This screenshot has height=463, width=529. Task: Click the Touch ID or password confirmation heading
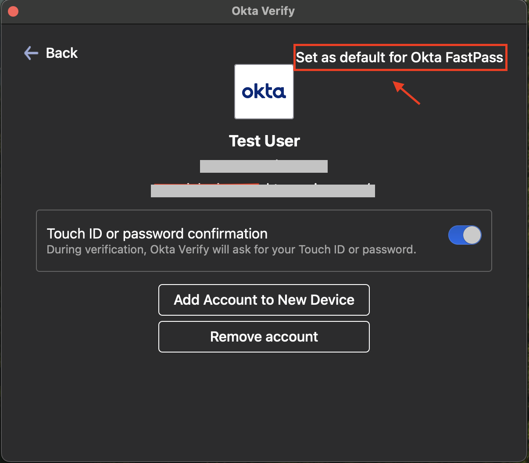(x=157, y=234)
